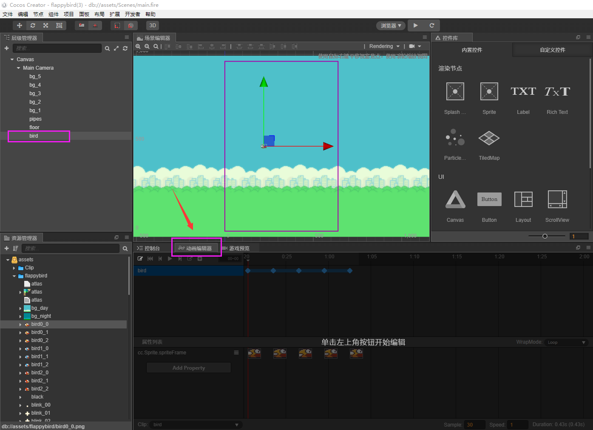Select the bird node in hierarchy
593x430 pixels.
pyautogui.click(x=34, y=136)
